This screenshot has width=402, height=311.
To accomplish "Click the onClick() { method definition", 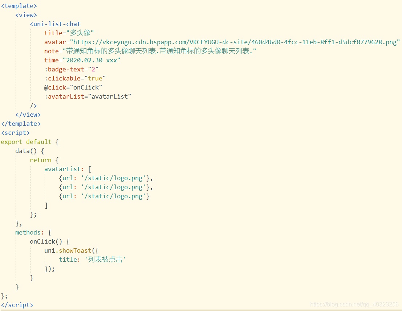I will click(x=50, y=242).
